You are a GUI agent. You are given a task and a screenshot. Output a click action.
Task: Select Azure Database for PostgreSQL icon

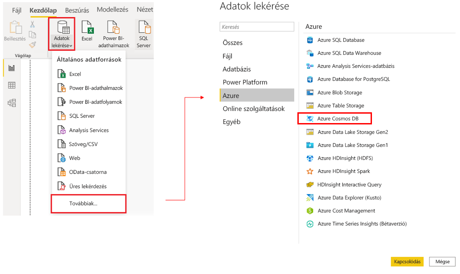tap(310, 79)
